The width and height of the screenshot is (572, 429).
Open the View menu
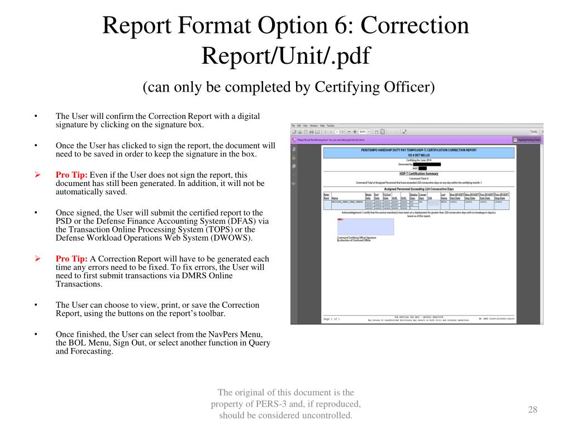(x=306, y=126)
